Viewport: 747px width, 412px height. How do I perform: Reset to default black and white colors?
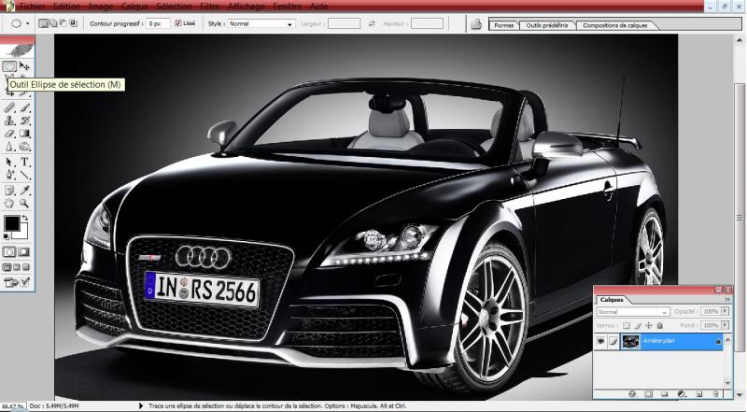click(7, 236)
